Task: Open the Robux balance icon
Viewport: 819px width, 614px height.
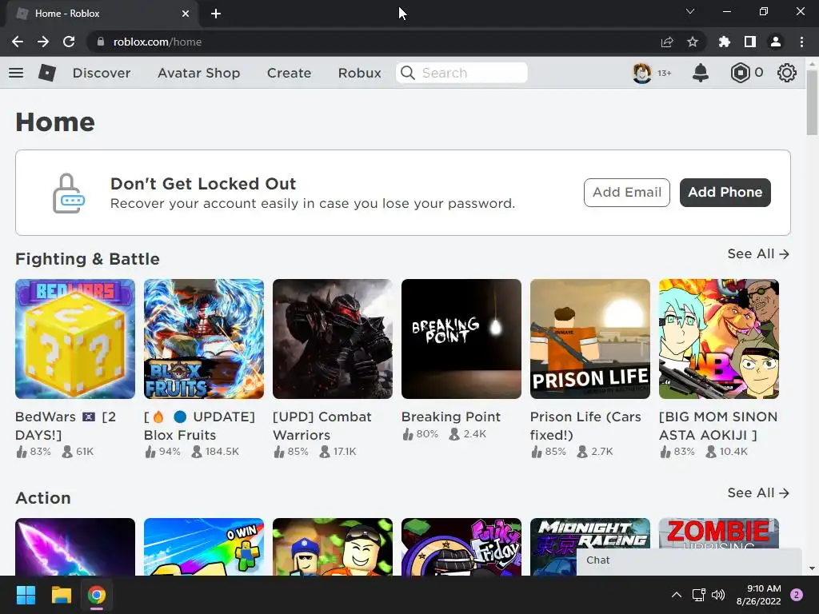Action: tap(740, 73)
